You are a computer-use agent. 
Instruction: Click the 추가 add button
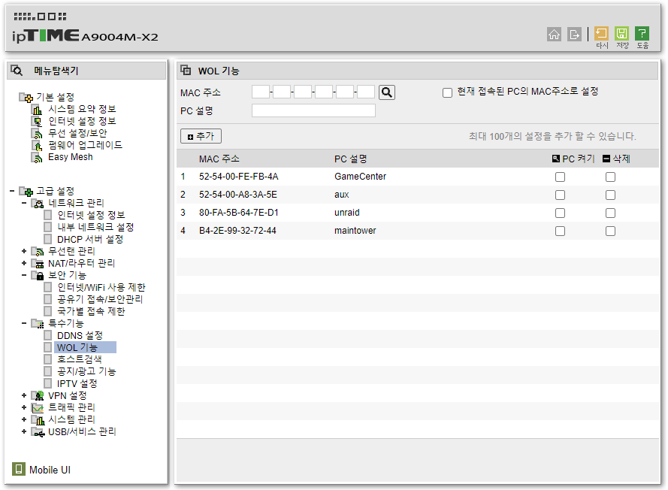tap(201, 136)
